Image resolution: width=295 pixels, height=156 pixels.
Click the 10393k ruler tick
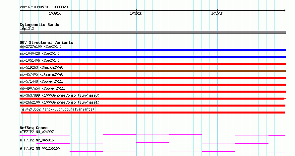click(217, 13)
